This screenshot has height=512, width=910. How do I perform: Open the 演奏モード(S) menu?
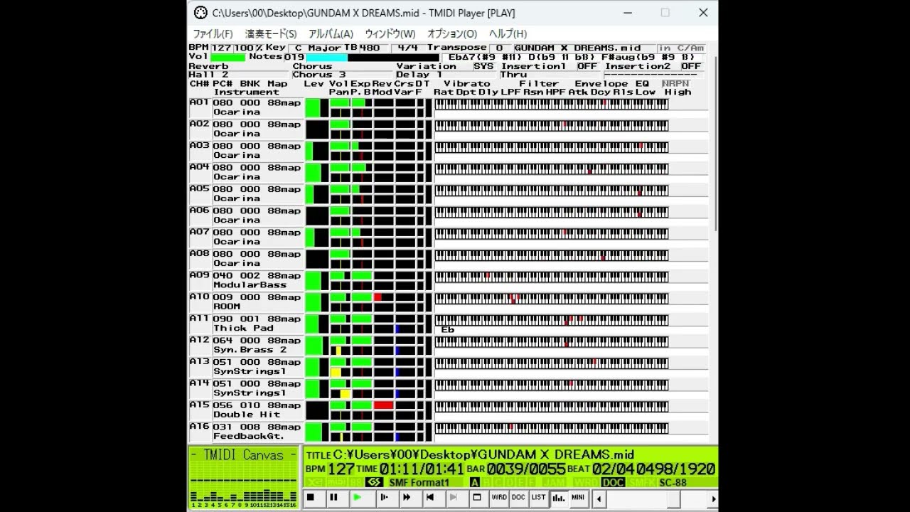271,33
